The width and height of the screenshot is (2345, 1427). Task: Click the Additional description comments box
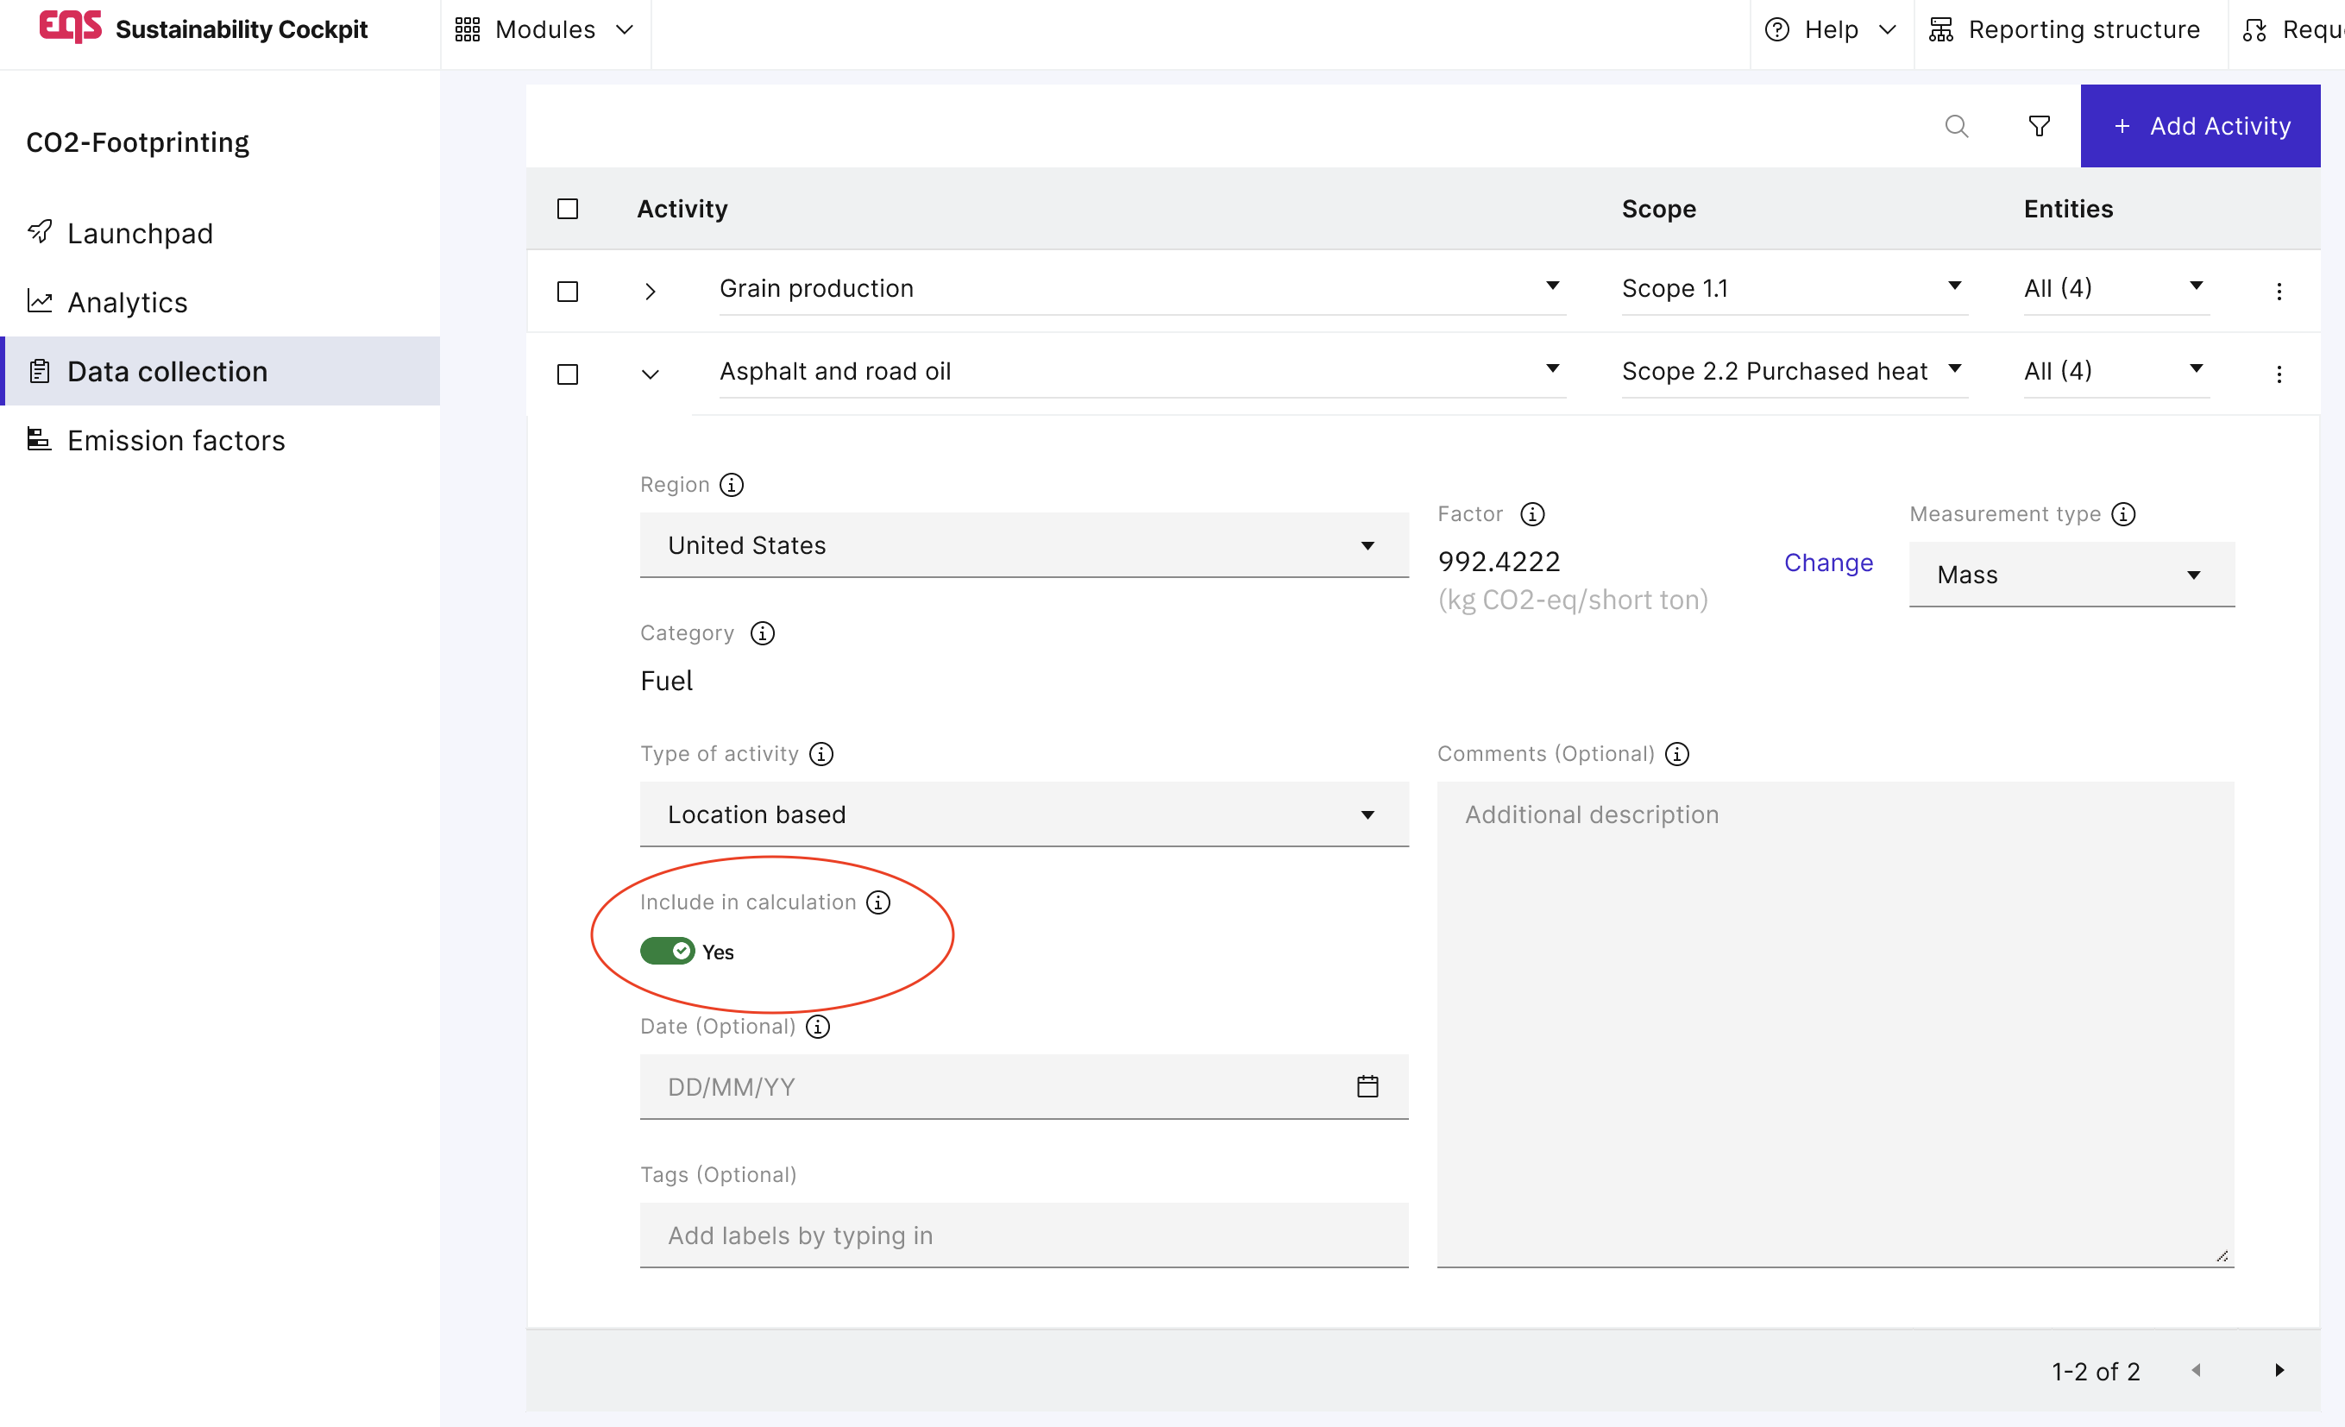[1834, 1023]
